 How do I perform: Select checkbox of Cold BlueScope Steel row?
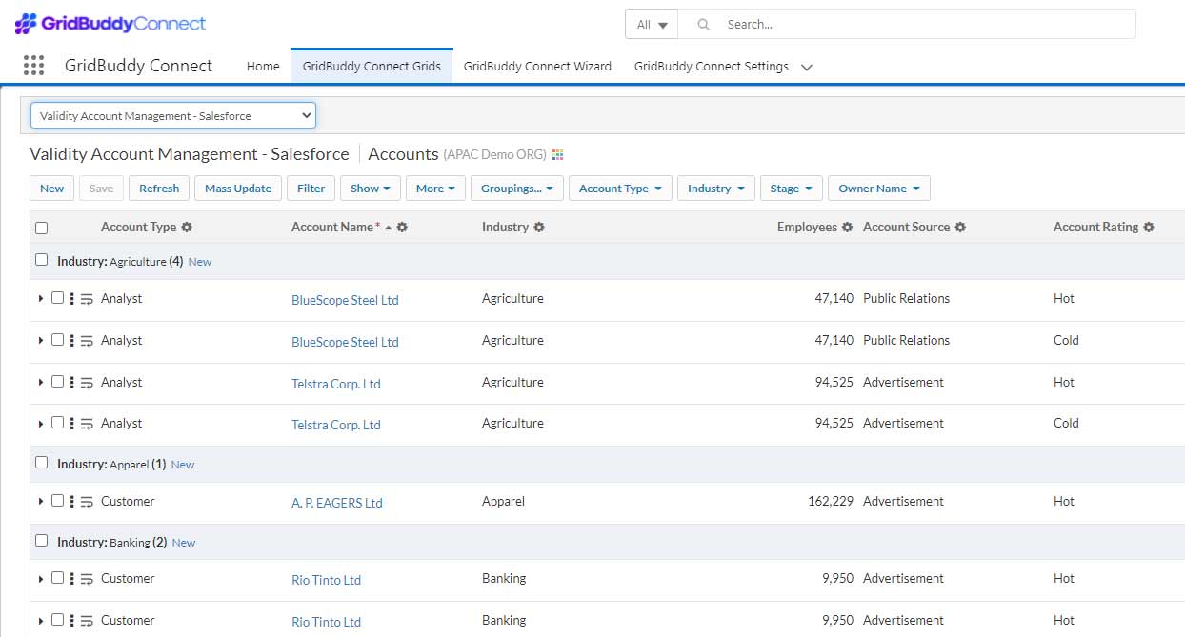click(x=57, y=340)
